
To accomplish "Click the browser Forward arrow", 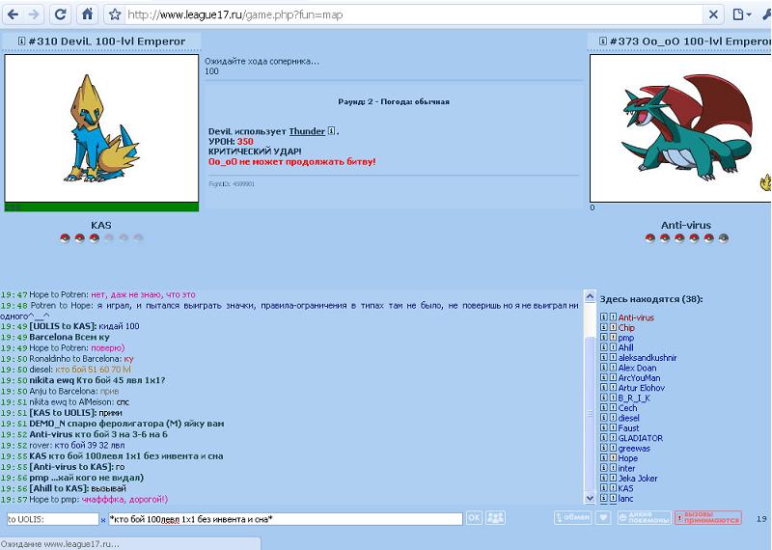I will click(x=34, y=14).
